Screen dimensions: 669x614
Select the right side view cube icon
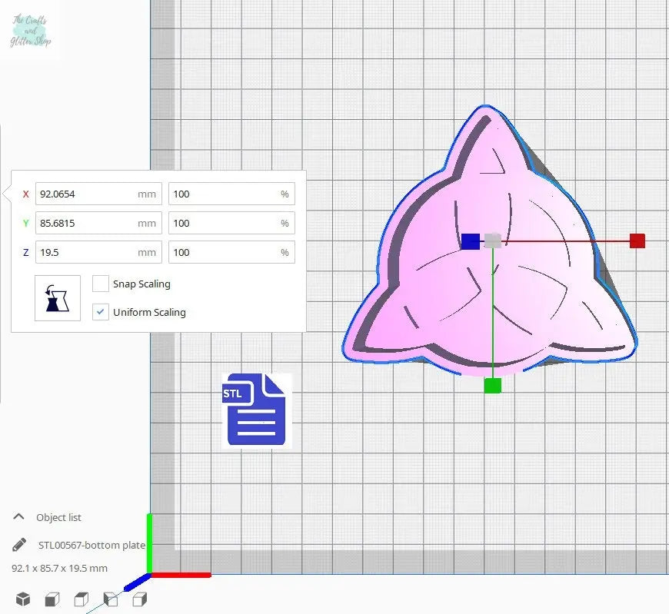tap(139, 599)
